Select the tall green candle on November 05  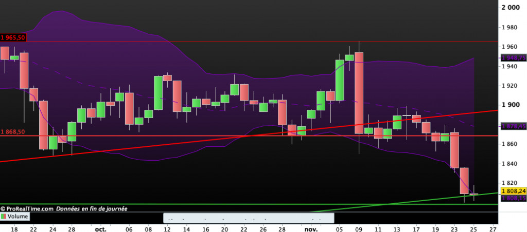coord(340,80)
